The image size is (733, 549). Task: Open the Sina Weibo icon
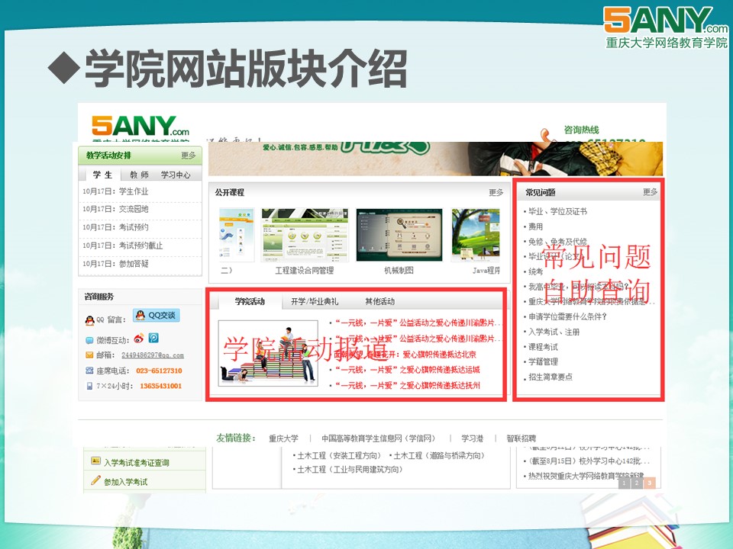139,338
